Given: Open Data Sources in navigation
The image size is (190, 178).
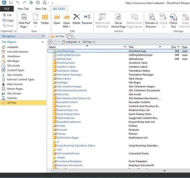Looking at the screenshot, I should (15, 84).
